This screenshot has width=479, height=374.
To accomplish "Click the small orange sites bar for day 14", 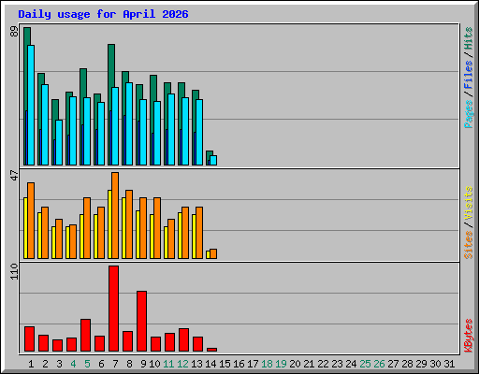I will [213, 253].
